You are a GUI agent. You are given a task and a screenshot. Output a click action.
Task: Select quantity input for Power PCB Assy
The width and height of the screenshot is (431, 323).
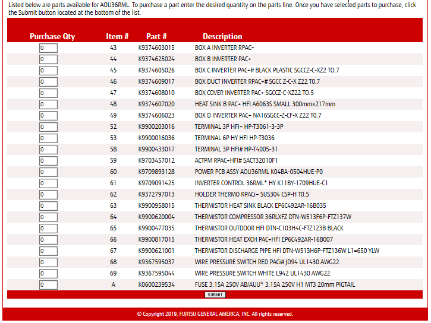(x=48, y=172)
